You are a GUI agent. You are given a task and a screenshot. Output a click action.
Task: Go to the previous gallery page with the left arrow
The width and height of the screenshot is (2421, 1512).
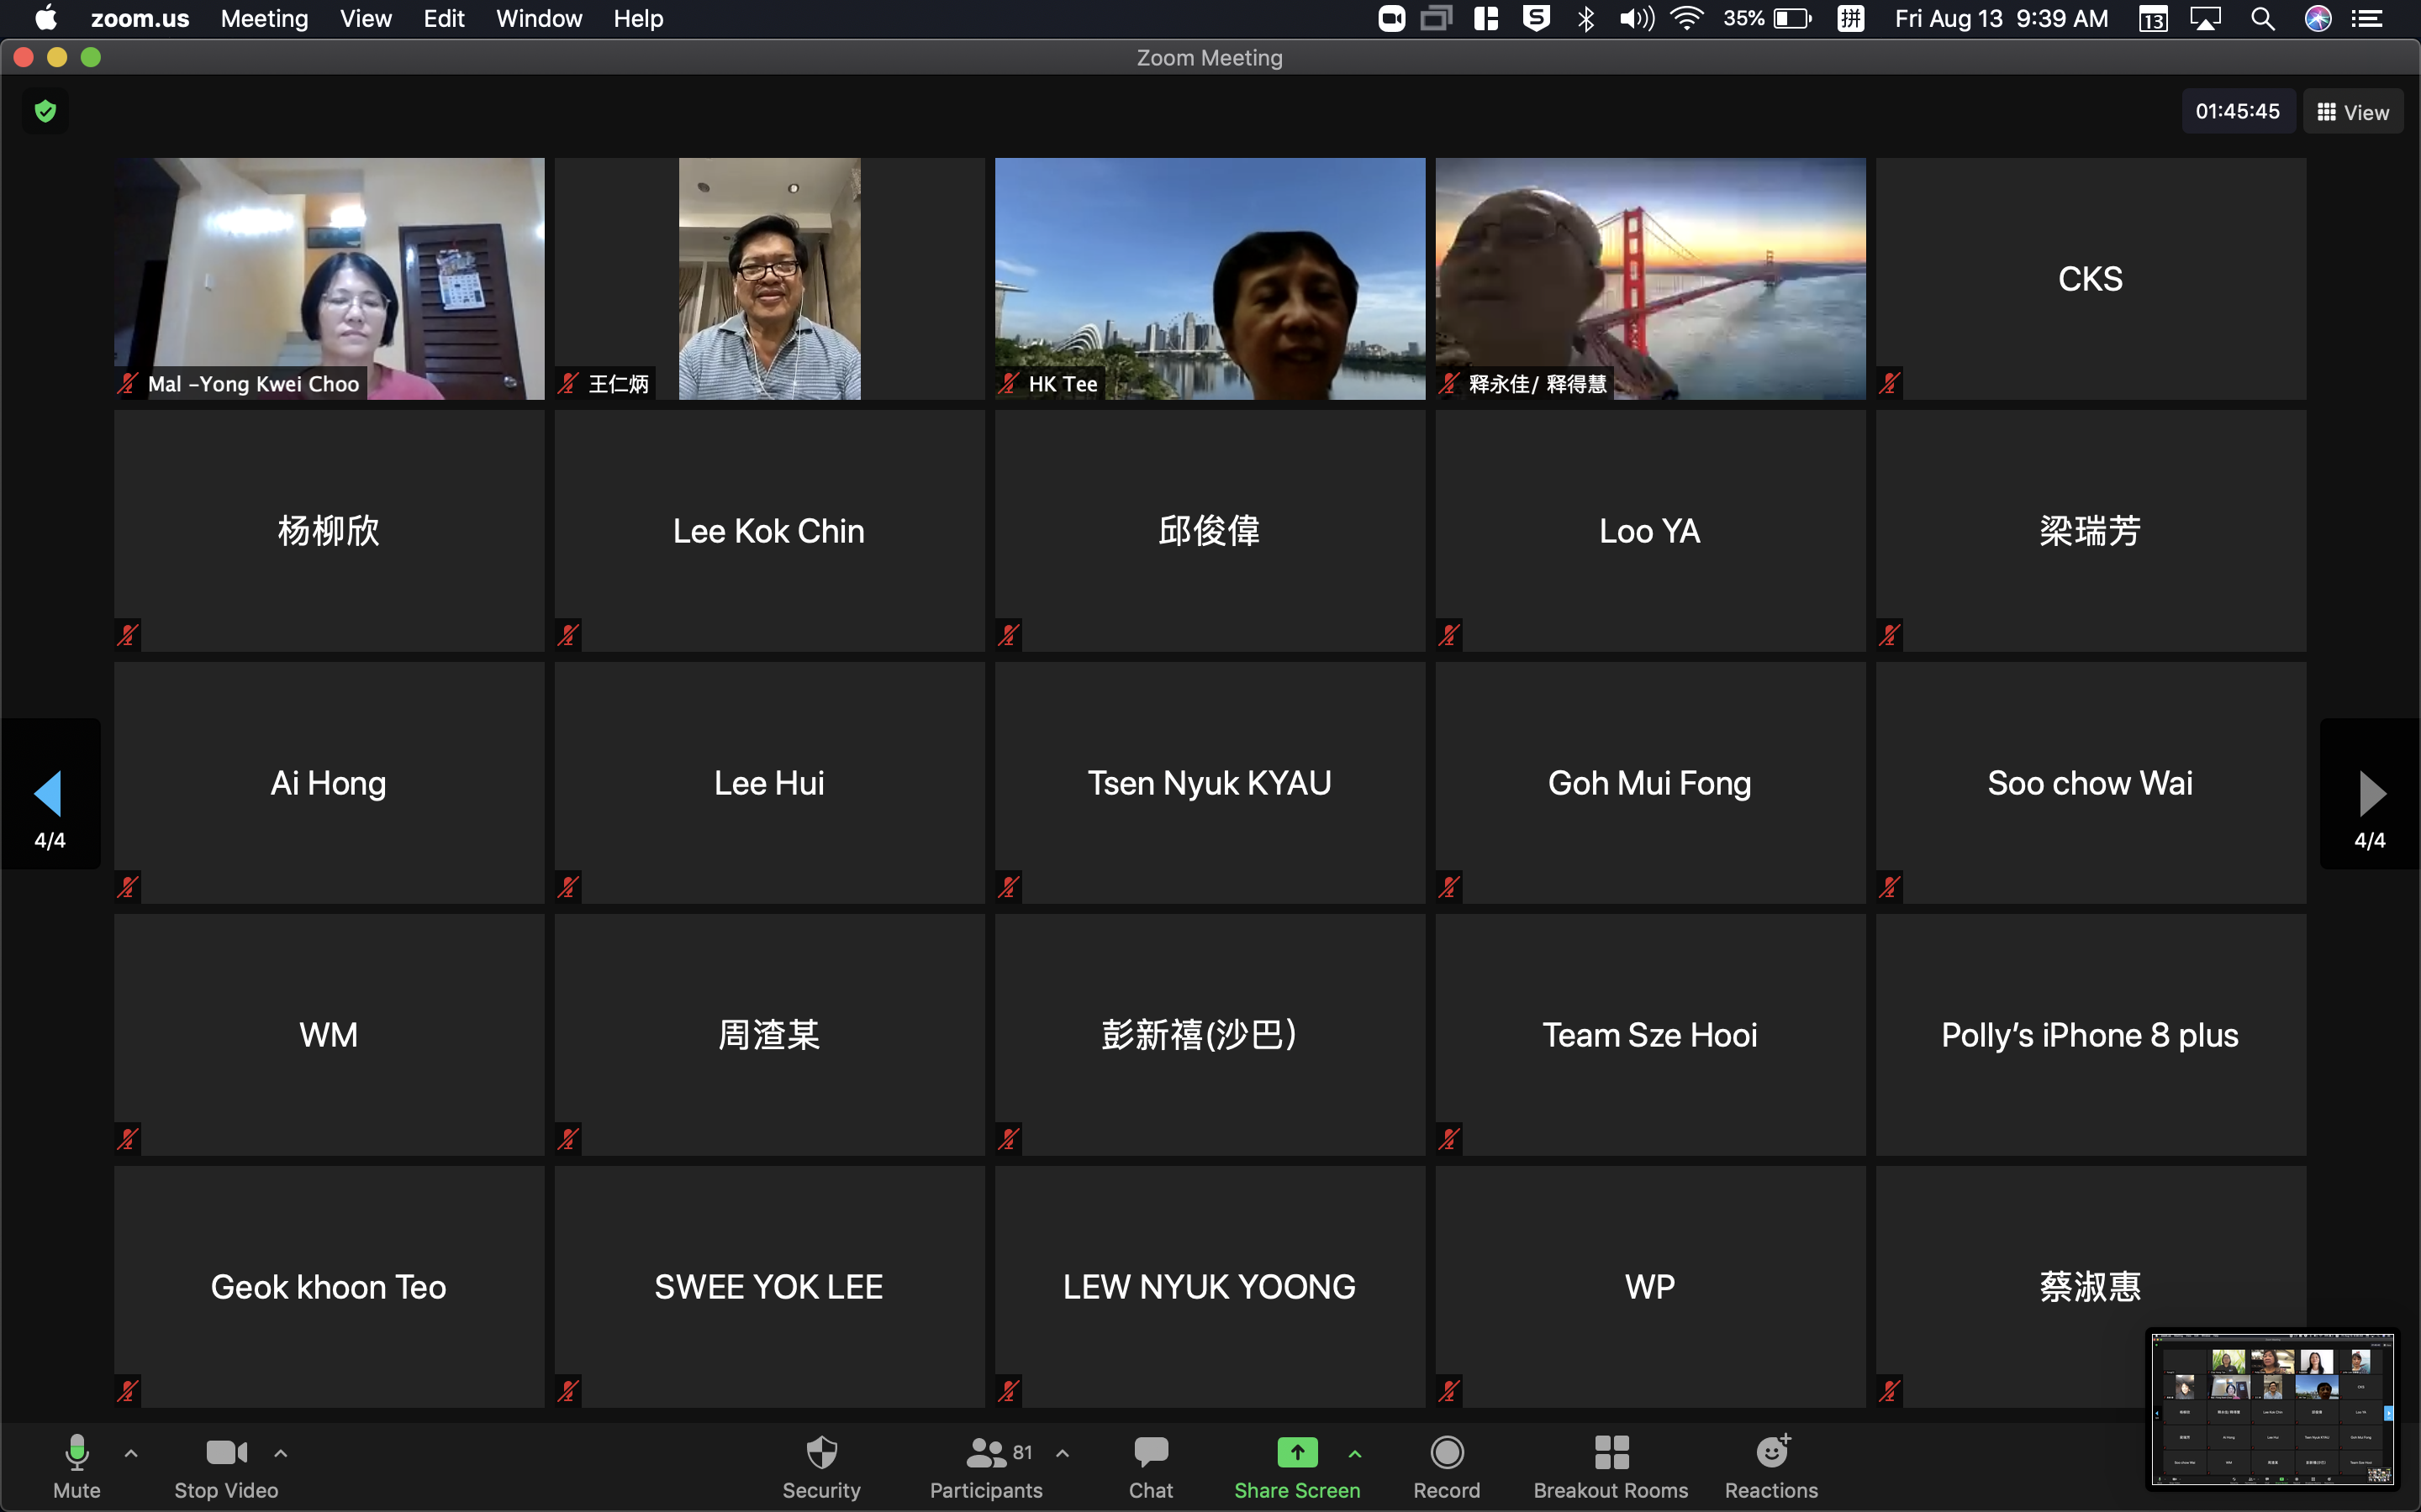49,794
